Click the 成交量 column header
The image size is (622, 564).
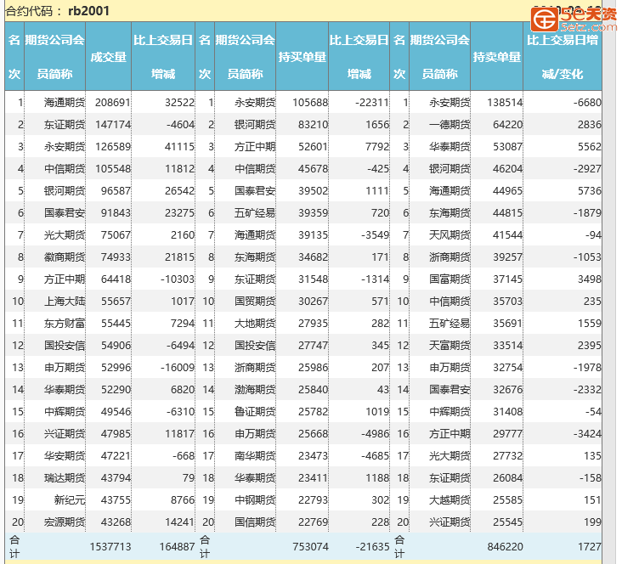coord(108,57)
